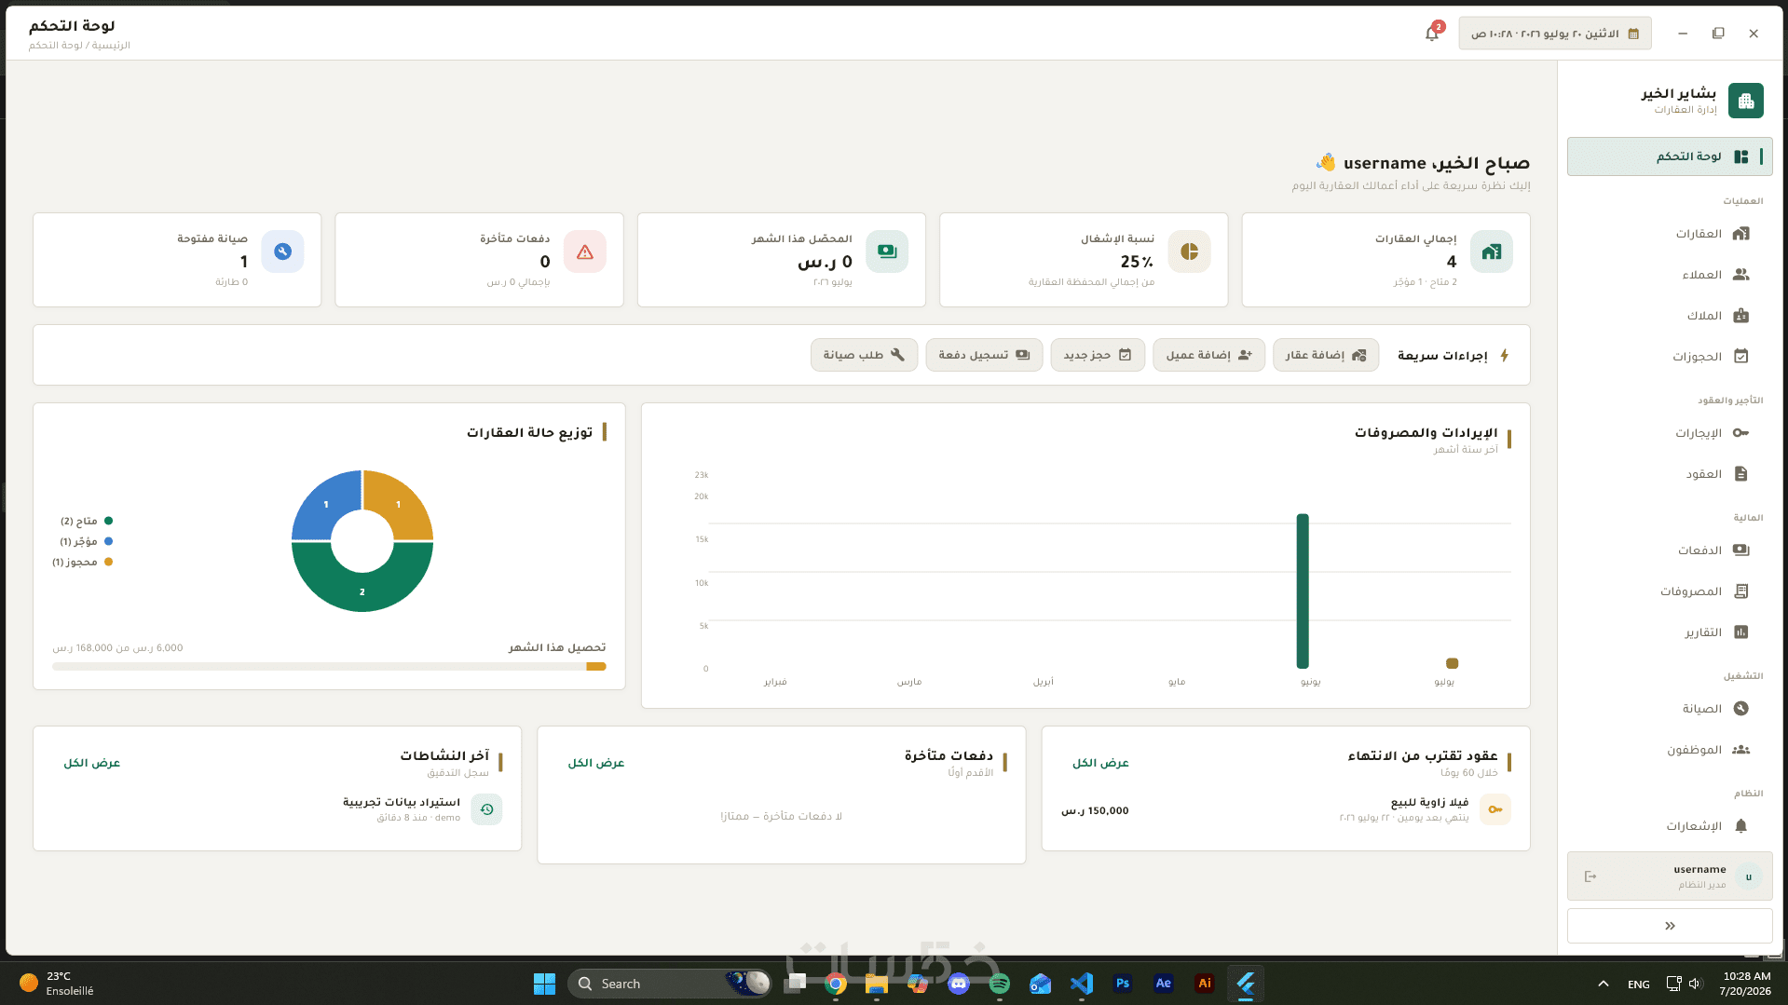Click the دفعات متأخرة warning triangle icon
Image resolution: width=1788 pixels, height=1005 pixels.
pyautogui.click(x=585, y=251)
